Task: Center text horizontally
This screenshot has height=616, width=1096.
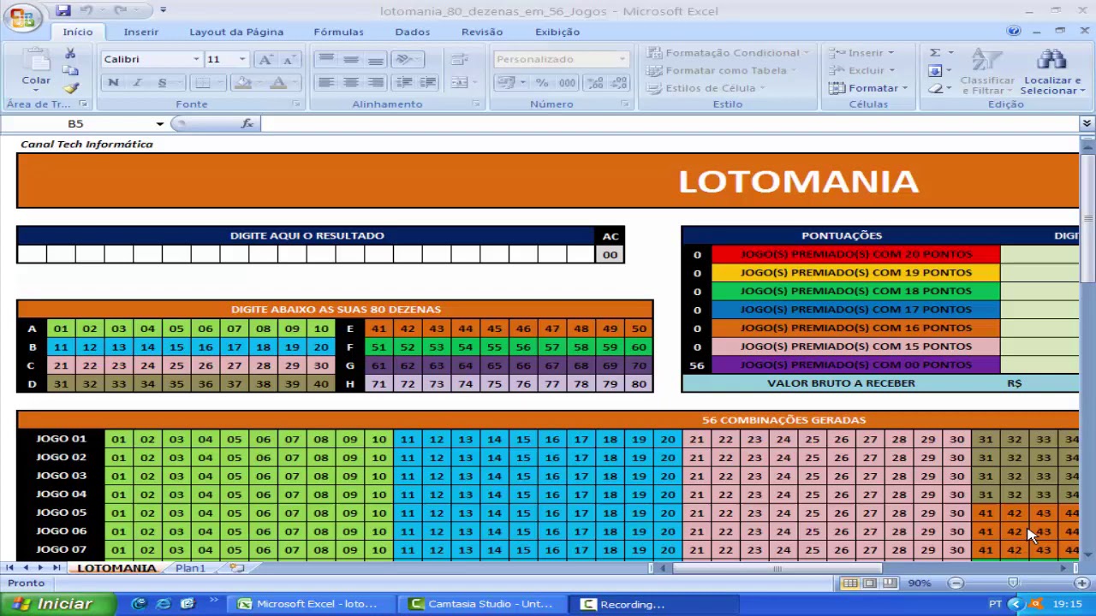Action: 350,83
